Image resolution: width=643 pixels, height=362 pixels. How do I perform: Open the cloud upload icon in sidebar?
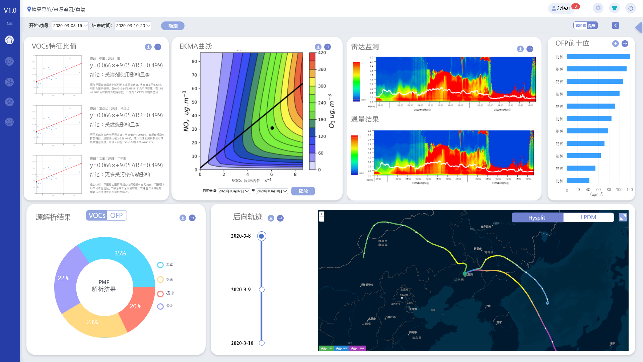click(x=9, y=102)
